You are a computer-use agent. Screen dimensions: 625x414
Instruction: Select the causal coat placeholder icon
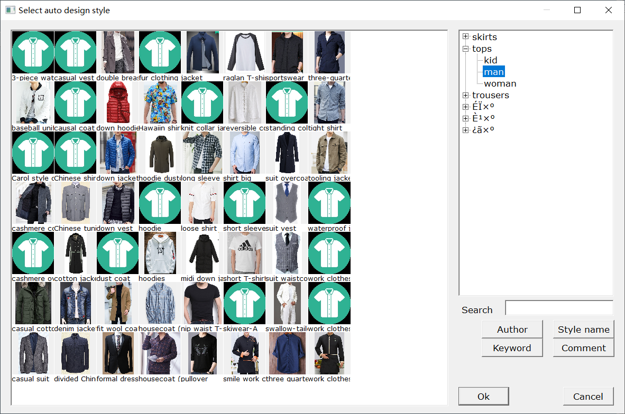pos(75,102)
